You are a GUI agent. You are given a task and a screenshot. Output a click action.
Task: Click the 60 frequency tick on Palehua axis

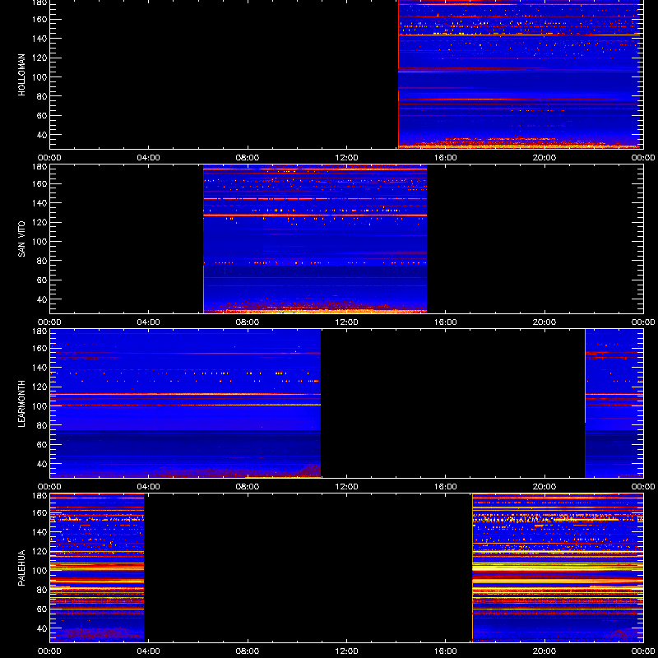[43, 609]
